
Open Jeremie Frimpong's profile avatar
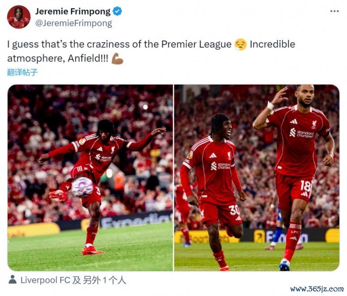[19, 17]
